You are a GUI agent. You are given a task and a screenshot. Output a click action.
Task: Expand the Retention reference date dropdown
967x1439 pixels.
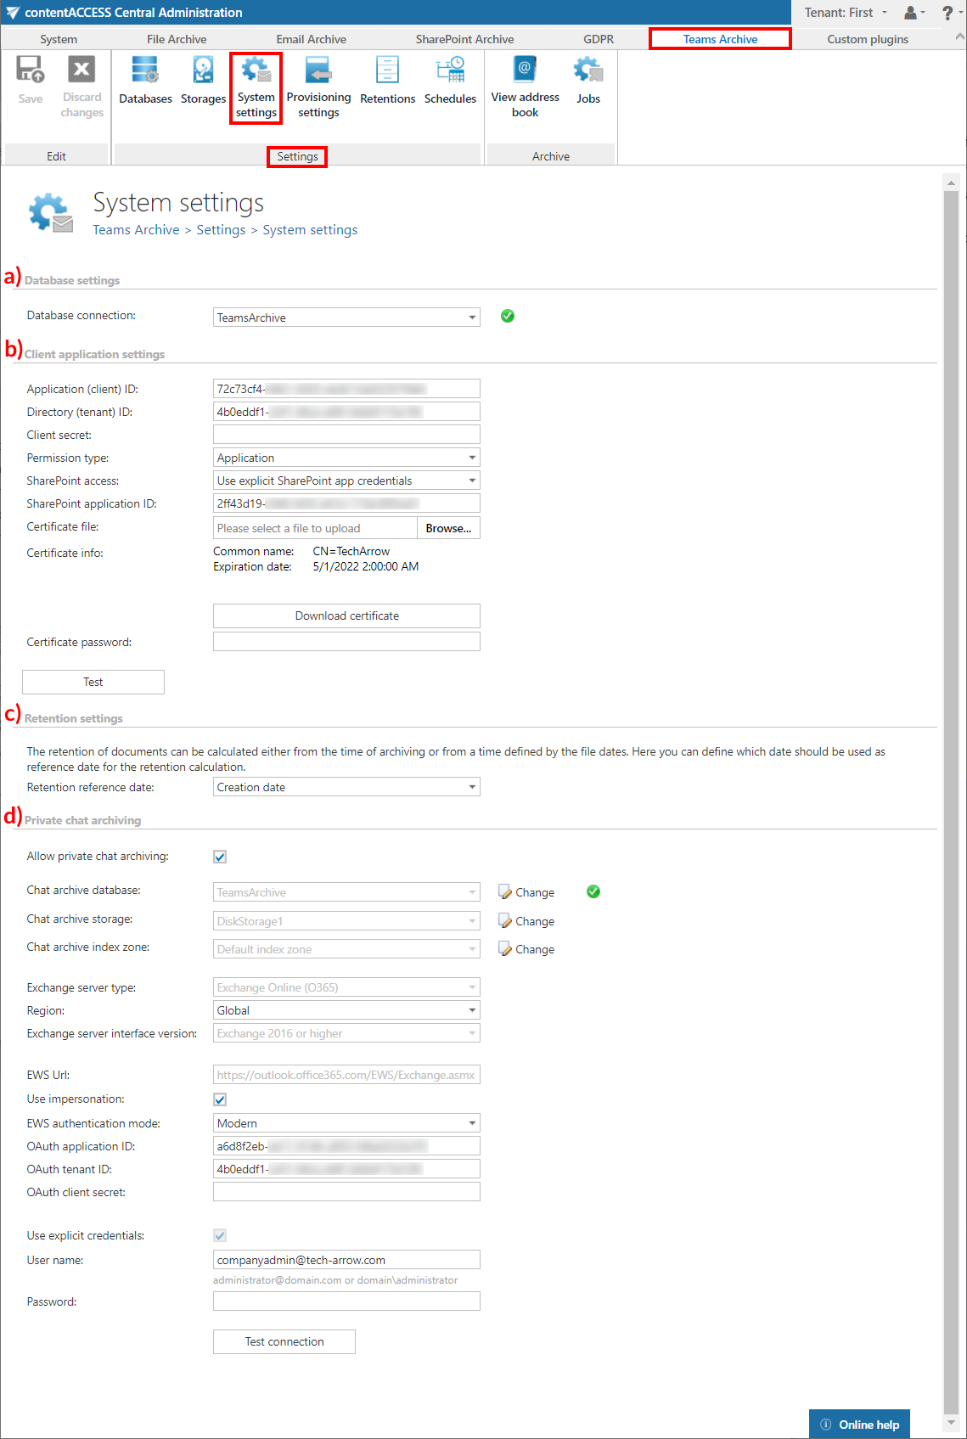click(x=472, y=787)
